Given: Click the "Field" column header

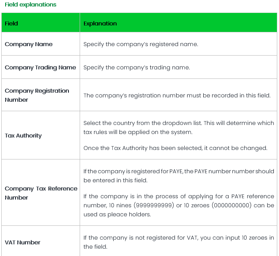Looking at the screenshot, I should (x=12, y=23).
